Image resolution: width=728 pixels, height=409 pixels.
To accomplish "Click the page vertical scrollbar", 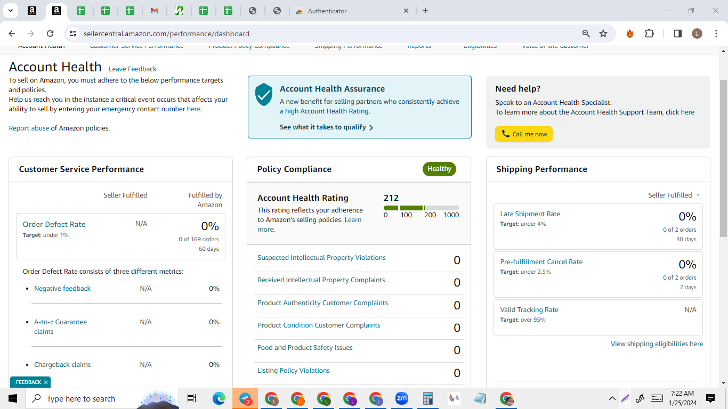I will (723, 160).
